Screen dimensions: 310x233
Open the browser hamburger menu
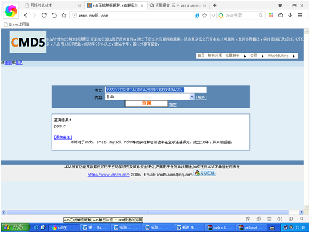point(300,15)
